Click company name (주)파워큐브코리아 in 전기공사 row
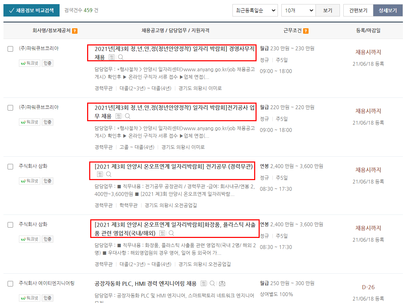This screenshot has width=405, height=303. tap(39, 107)
